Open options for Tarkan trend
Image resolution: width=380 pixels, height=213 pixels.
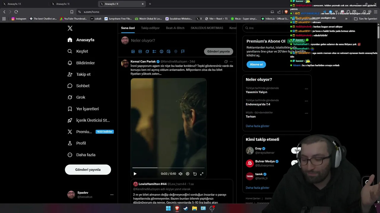(x=306, y=113)
